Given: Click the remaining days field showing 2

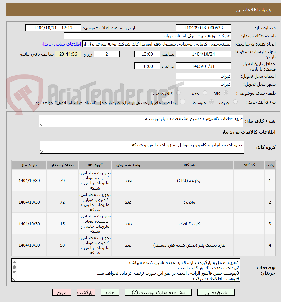Looking at the screenshot, I should pos(107,54).
